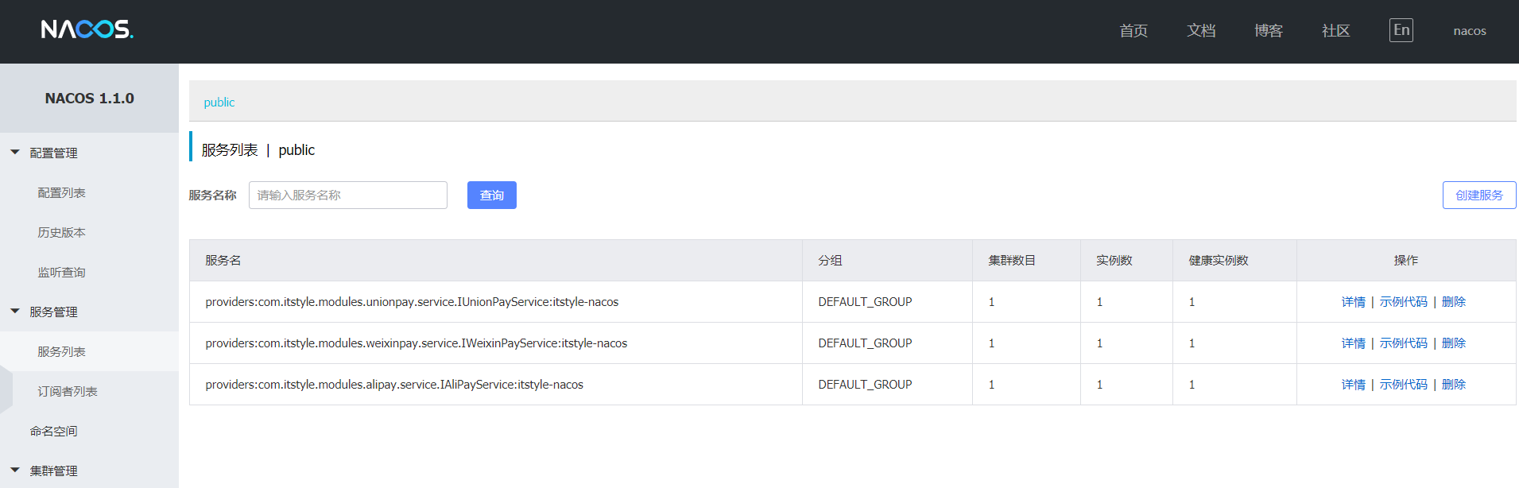The height and width of the screenshot is (488, 1519).
Task: Collapse the 服务管理 menu arrow
Action: coord(15,311)
